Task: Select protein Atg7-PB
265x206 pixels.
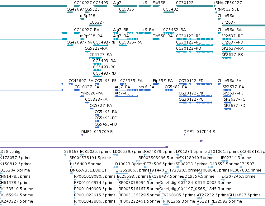Action: click(122, 93)
